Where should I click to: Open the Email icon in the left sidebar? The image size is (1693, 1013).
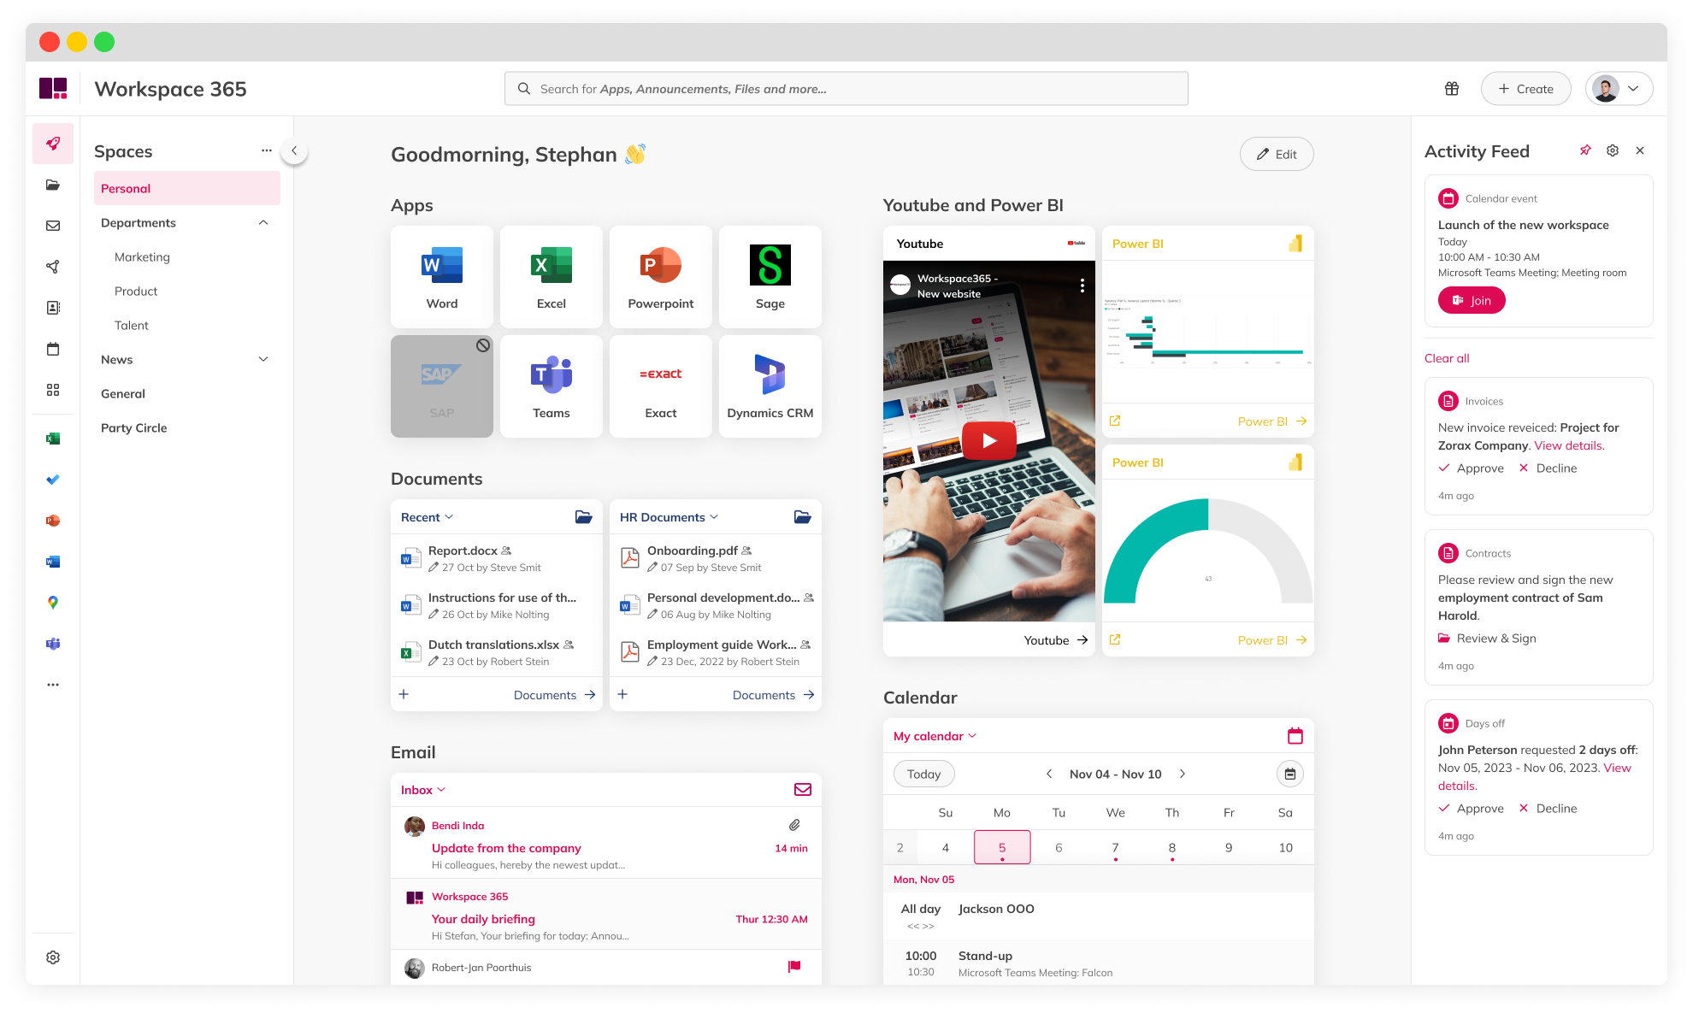pyautogui.click(x=53, y=226)
